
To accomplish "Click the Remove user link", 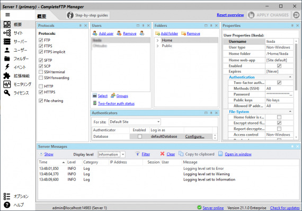I will pyautogui.click(x=130, y=34).
